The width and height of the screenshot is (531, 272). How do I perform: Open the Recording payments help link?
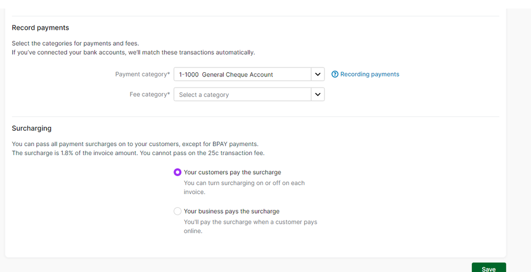coord(369,74)
